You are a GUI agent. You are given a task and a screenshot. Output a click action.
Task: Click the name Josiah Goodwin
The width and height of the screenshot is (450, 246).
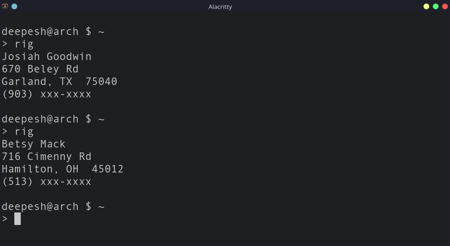tap(46, 56)
